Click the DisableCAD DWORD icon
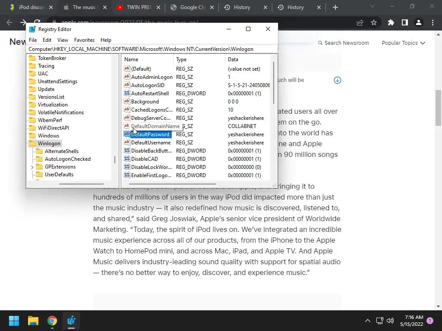Image resolution: width=442 pixels, height=331 pixels. click(127, 159)
